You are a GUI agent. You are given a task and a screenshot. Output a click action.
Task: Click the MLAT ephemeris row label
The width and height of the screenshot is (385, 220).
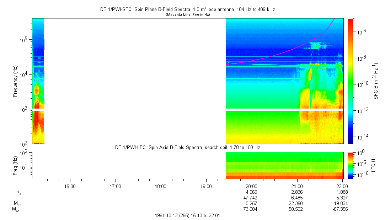(16, 209)
